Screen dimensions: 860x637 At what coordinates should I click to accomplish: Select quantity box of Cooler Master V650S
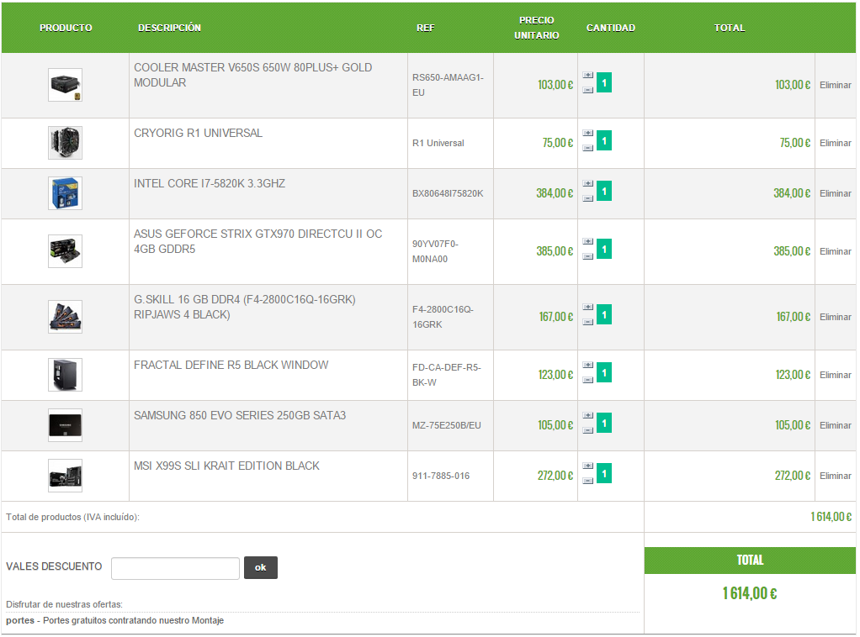point(604,82)
